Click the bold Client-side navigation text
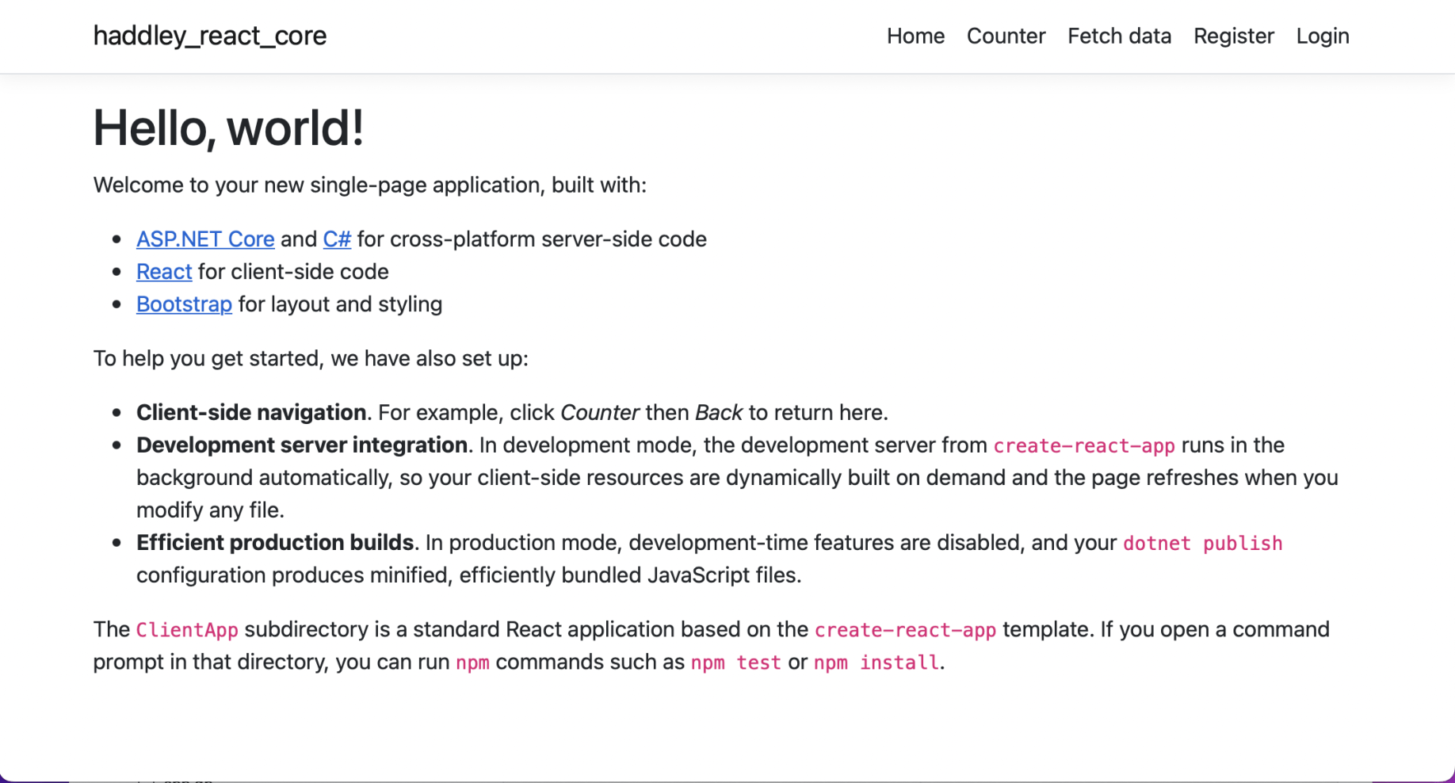Viewport: 1455px width, 783px height. 250,413
